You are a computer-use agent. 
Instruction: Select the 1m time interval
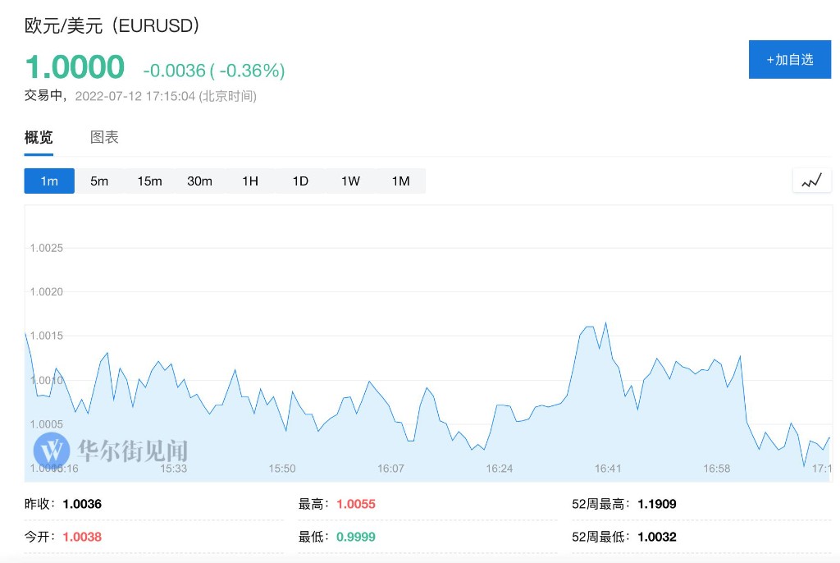(49, 181)
